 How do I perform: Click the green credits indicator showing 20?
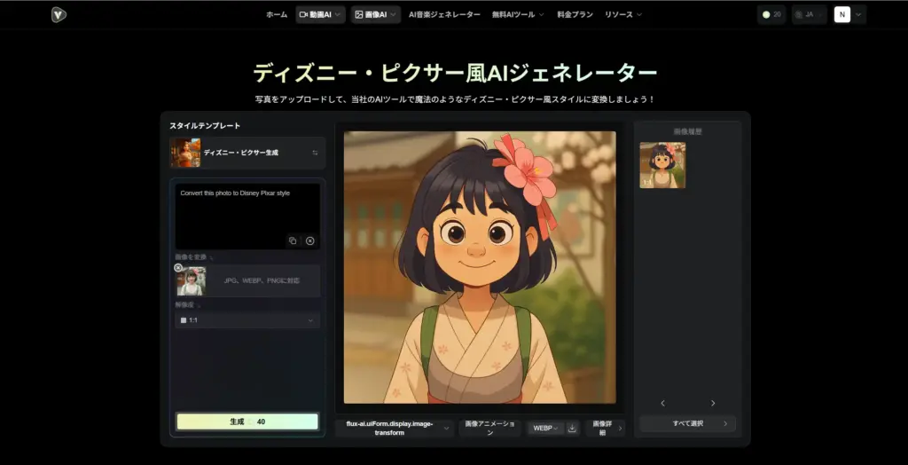pos(771,14)
